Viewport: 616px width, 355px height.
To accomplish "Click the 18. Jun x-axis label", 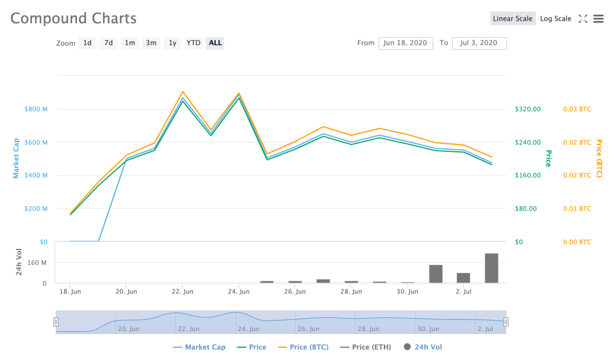I will [70, 292].
